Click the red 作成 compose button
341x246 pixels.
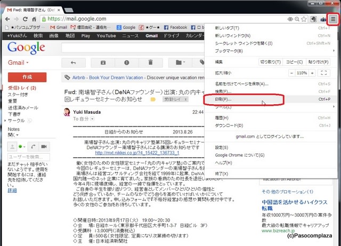[27, 77]
